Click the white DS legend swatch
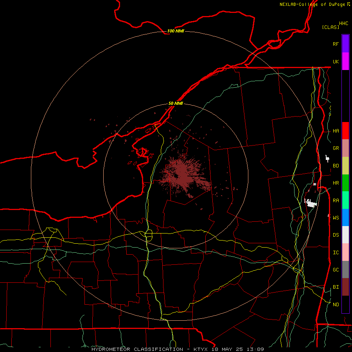The image size is (352, 352). pos(345,235)
